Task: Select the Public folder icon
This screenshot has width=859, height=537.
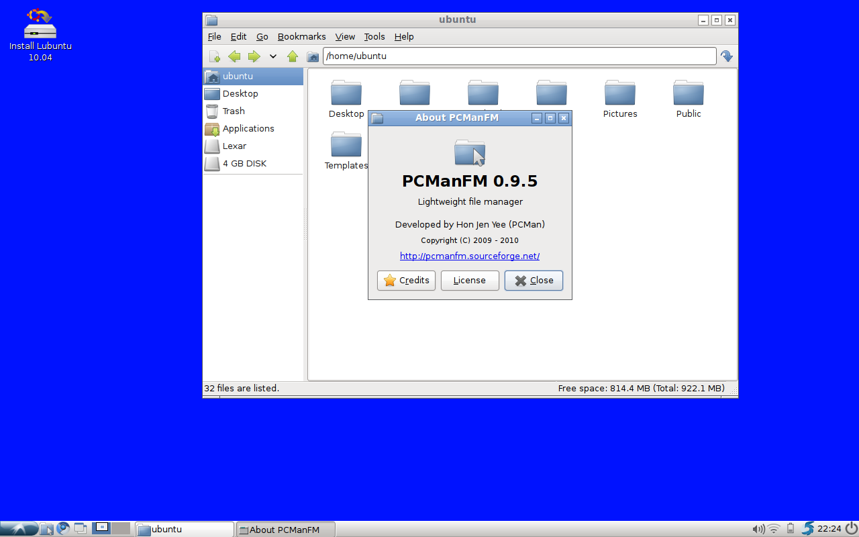Action: (x=689, y=93)
